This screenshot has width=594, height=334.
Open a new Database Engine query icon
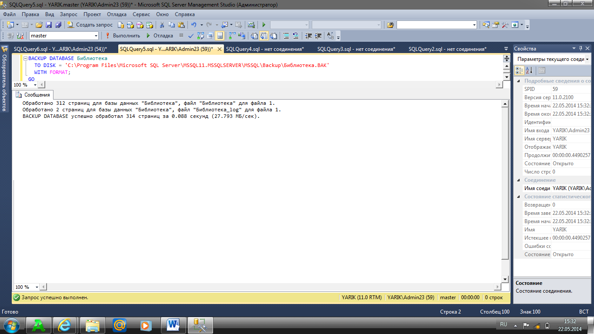coord(120,25)
